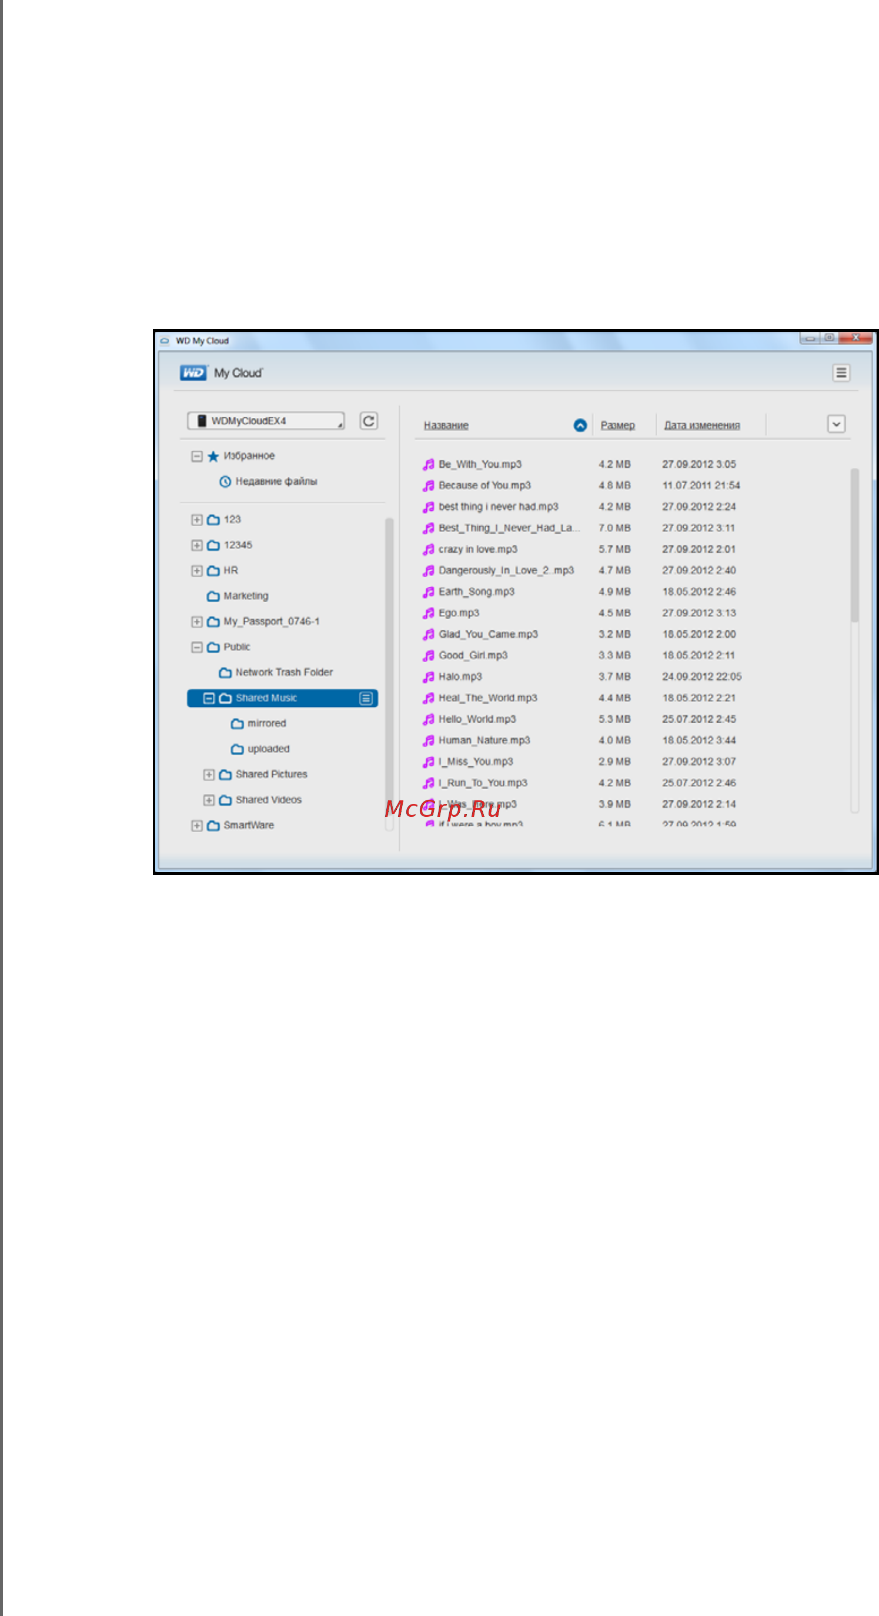The width and height of the screenshot is (879, 1616).
Task: Click the music icon of Halo.mp3
Action: pos(428,677)
